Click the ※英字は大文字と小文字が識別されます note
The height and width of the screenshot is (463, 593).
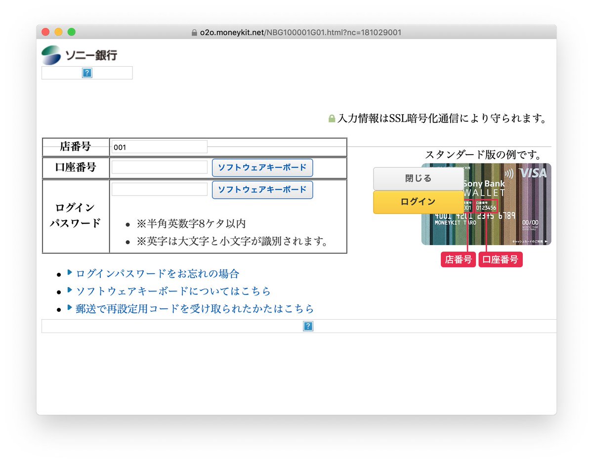click(232, 242)
